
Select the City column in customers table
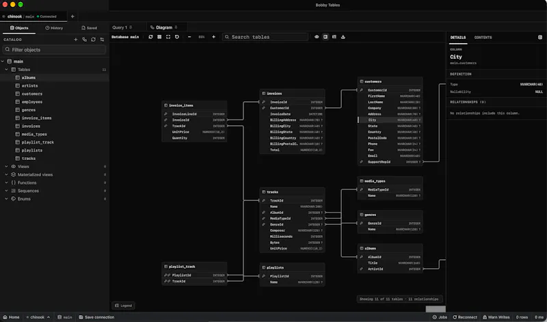(x=390, y=120)
